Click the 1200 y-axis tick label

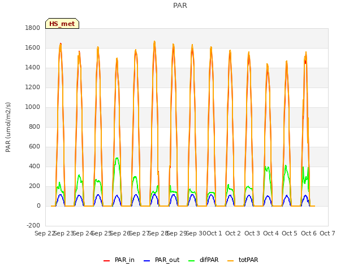[x=33, y=88]
